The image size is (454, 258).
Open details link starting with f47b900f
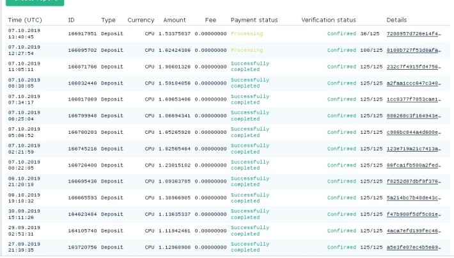414,214
